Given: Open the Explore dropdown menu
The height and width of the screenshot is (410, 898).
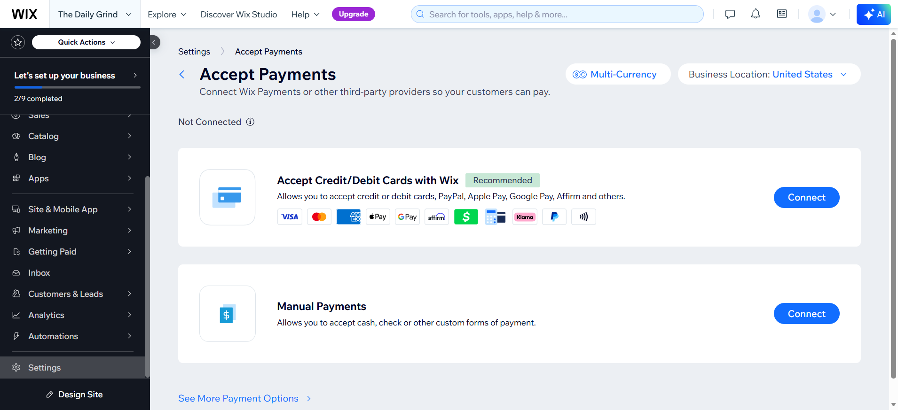Looking at the screenshot, I should 167,15.
